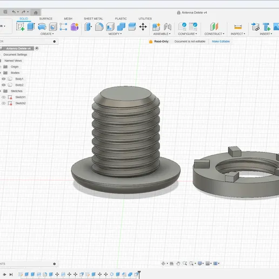
Task: Open the Undo history dropdown arrow
Action: click(x=18, y=12)
